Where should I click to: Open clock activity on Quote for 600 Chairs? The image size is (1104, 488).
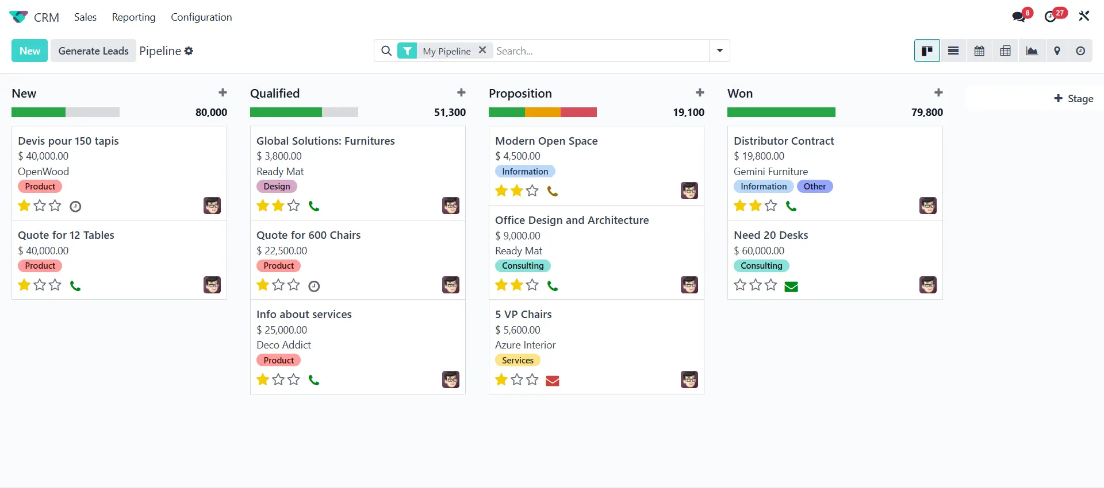[x=314, y=286]
